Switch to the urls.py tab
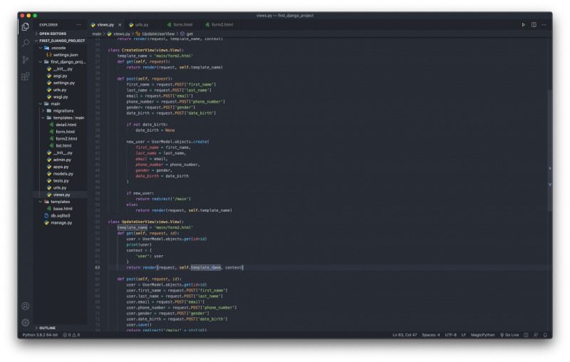Screen dimensions: 570x362 click(141, 24)
